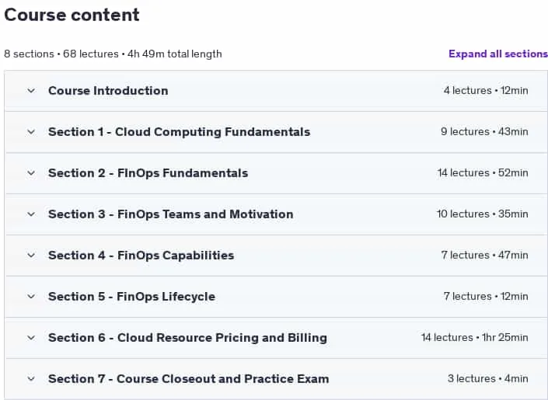Click the 14 lectures 1hr 25min label
548x400 pixels.
(475, 337)
